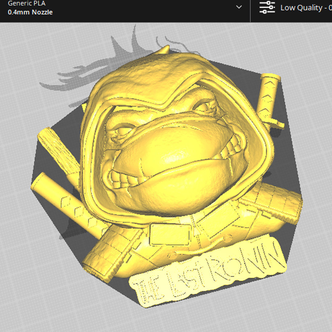This screenshot has height=332, width=332.
Task: Open the print settings sliders icon
Action: pyautogui.click(x=267, y=7)
